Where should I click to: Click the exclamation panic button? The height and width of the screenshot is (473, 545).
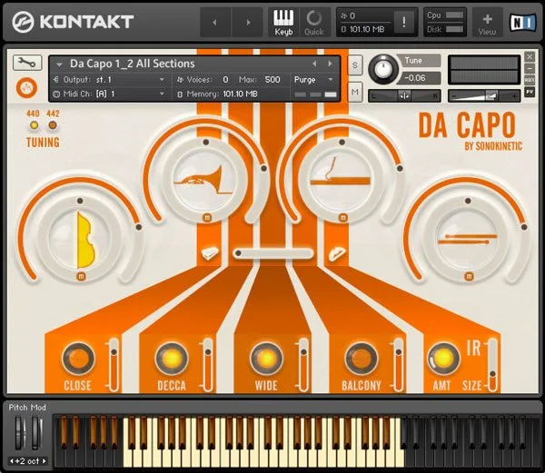(x=403, y=22)
